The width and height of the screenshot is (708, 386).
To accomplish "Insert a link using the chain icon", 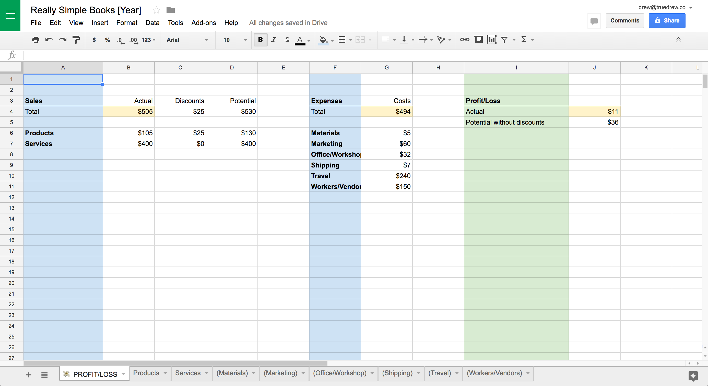I will click(x=465, y=40).
